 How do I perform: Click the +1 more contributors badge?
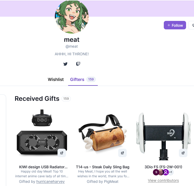tap(171, 172)
